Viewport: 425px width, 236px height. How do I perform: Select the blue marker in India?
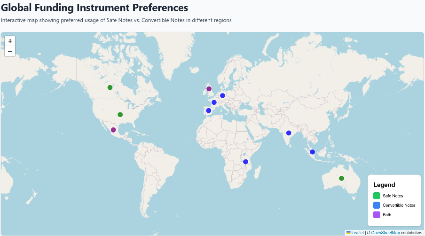(x=289, y=133)
